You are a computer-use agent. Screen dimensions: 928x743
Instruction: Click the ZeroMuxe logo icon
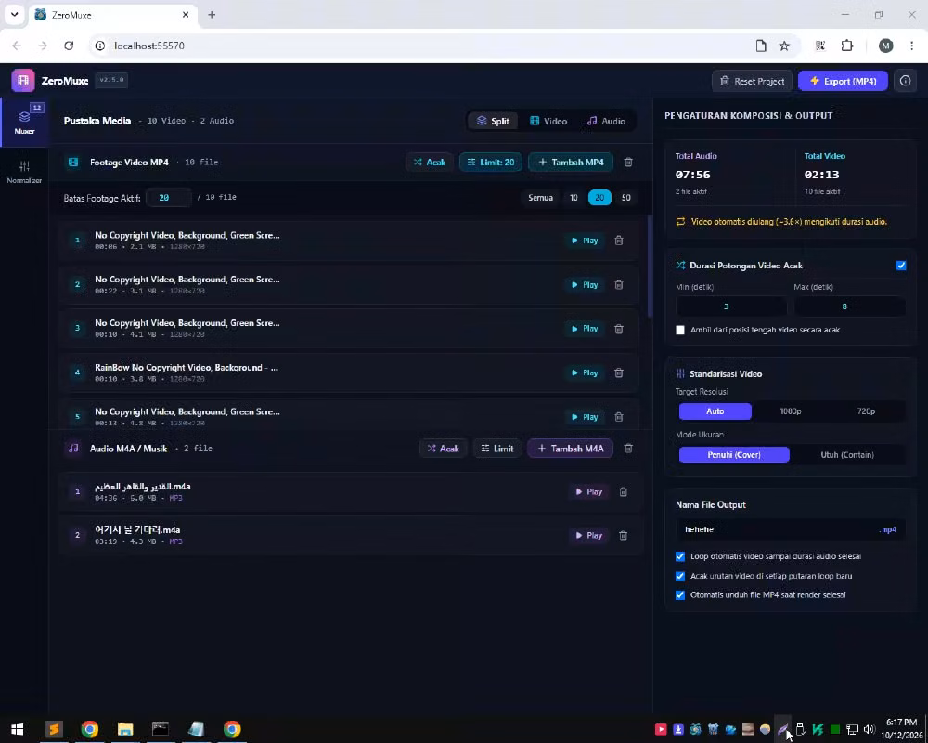[x=23, y=81]
